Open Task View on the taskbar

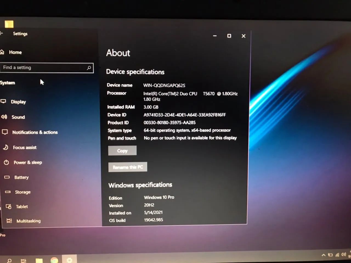click(x=24, y=261)
